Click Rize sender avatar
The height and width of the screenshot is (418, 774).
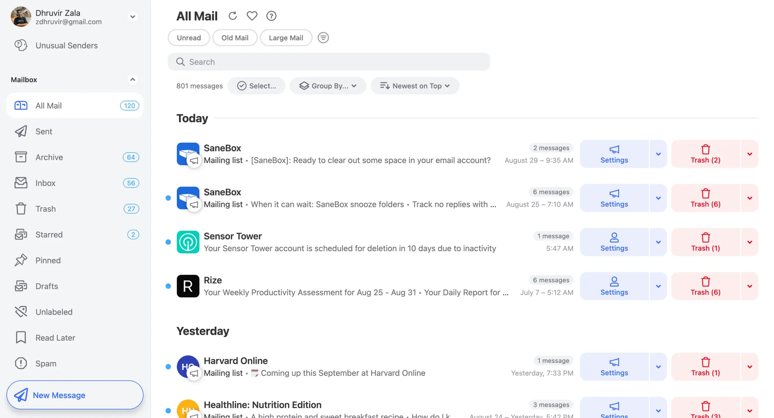[188, 286]
